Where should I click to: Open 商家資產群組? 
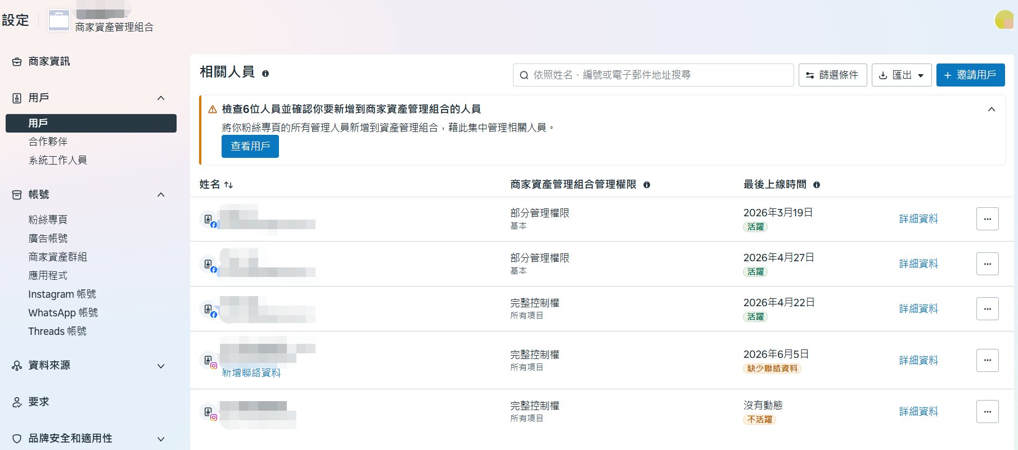pyautogui.click(x=57, y=257)
